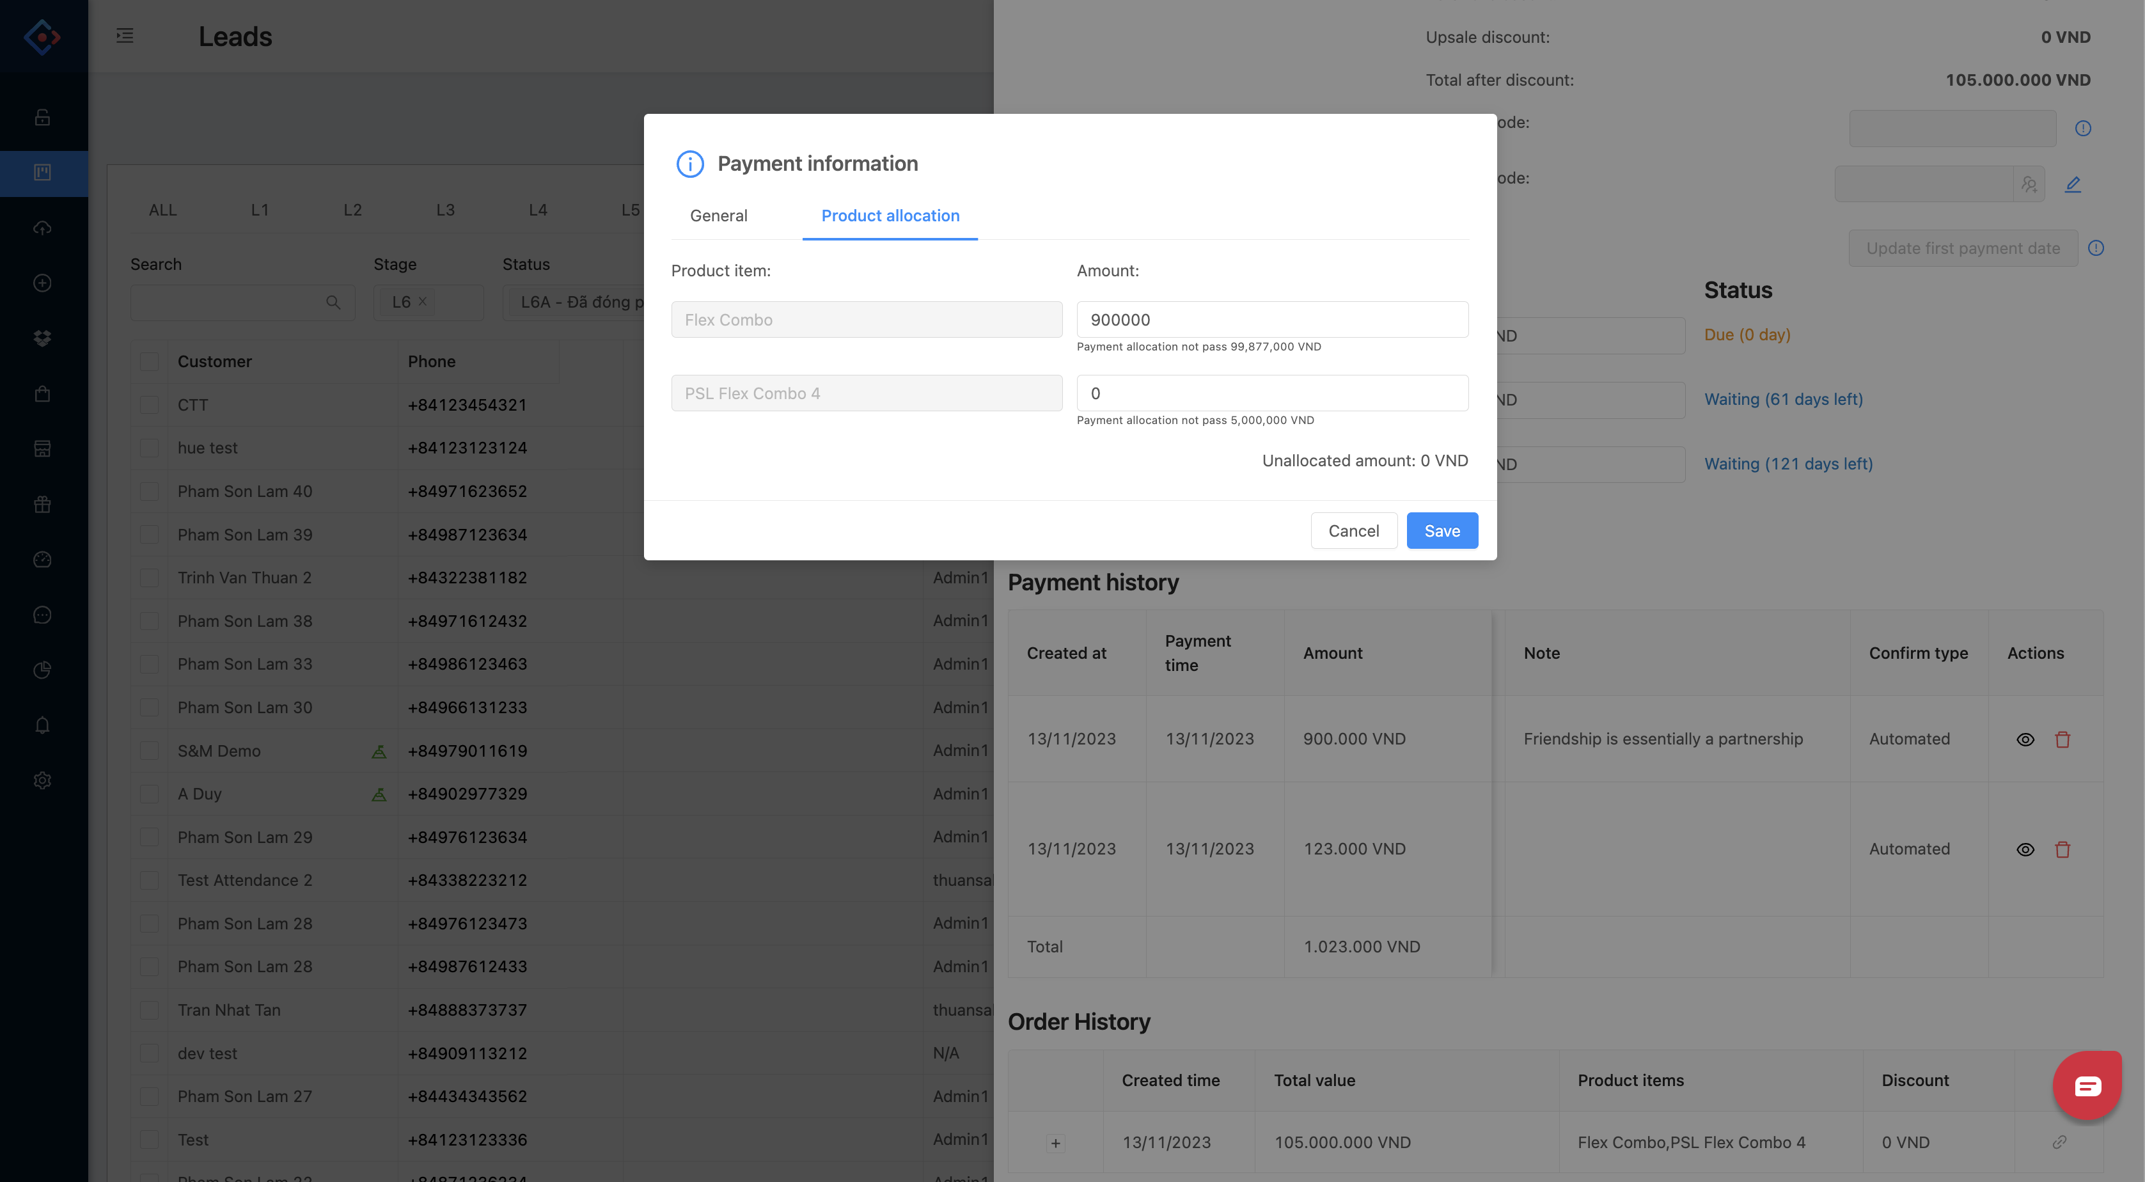Open the settings gear in sidebar
Screen dimensions: 2145x1182
[x=42, y=780]
